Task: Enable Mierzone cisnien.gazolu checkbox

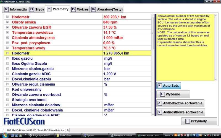Action: [8, 69]
